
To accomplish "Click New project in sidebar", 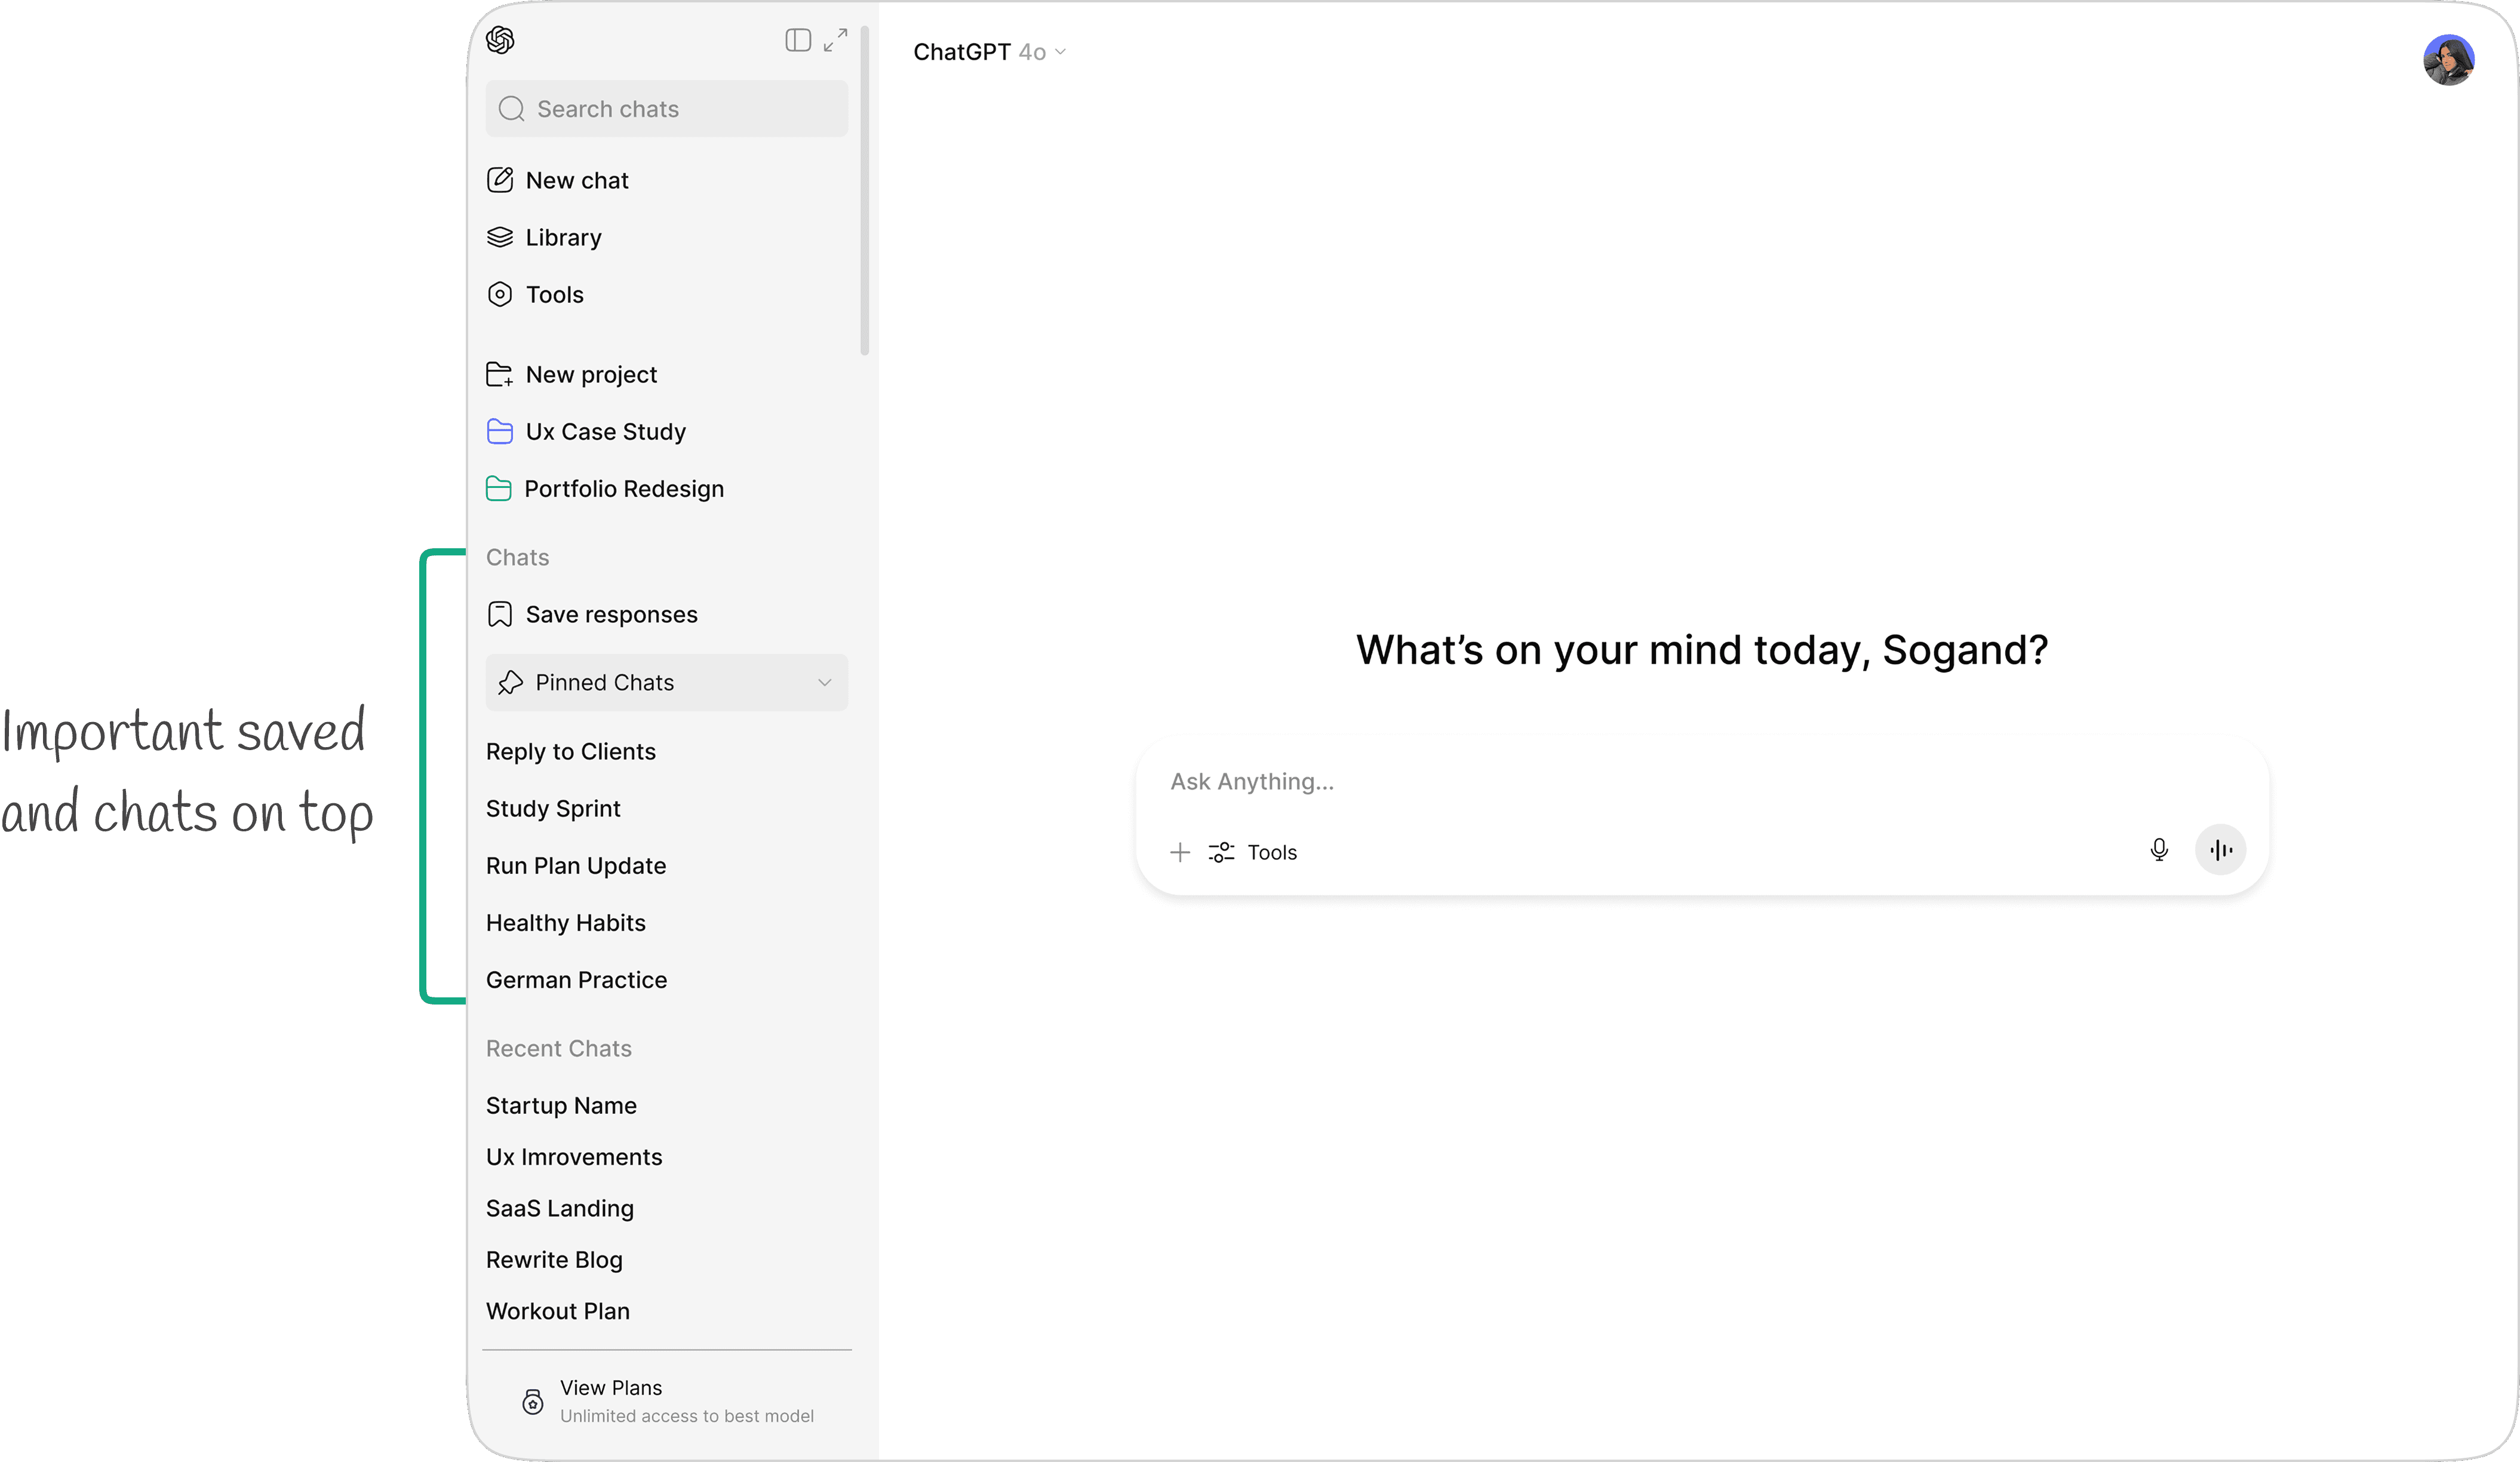I will tap(590, 375).
